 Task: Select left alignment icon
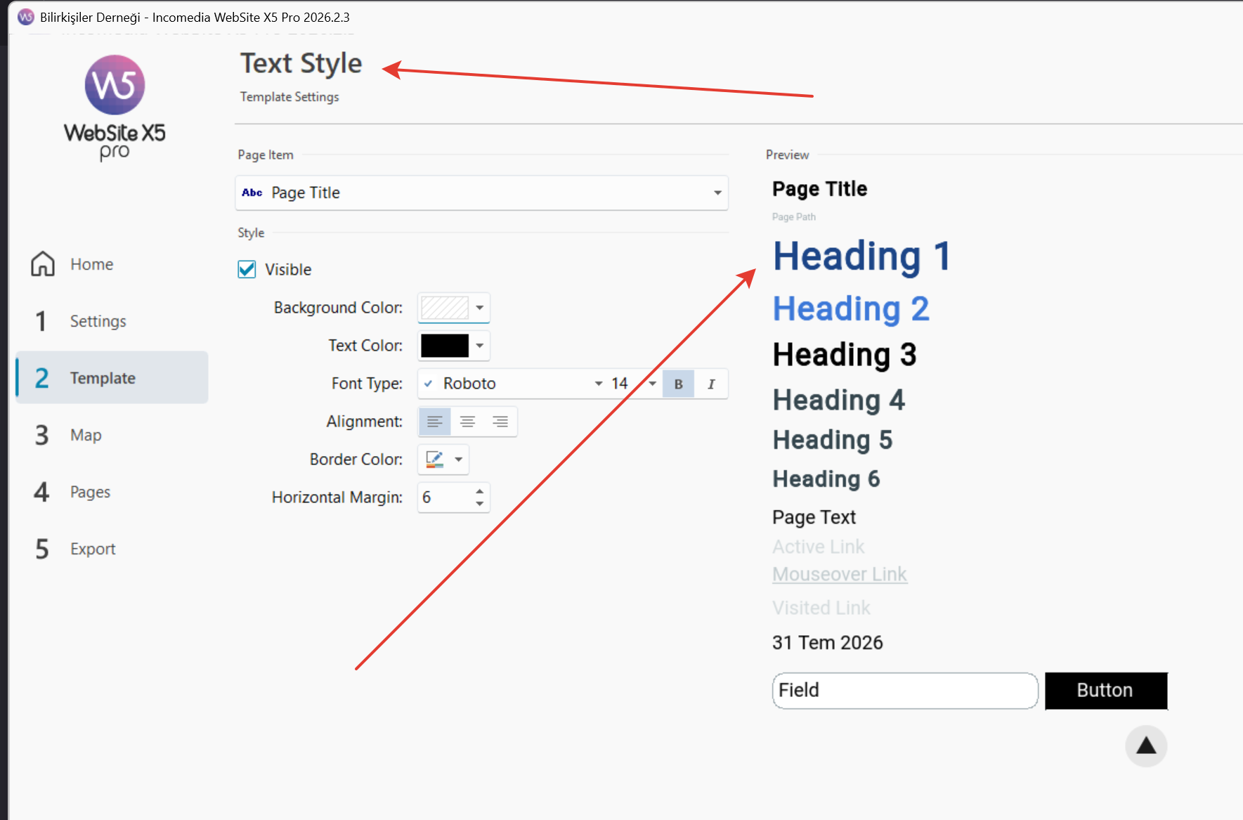435,422
